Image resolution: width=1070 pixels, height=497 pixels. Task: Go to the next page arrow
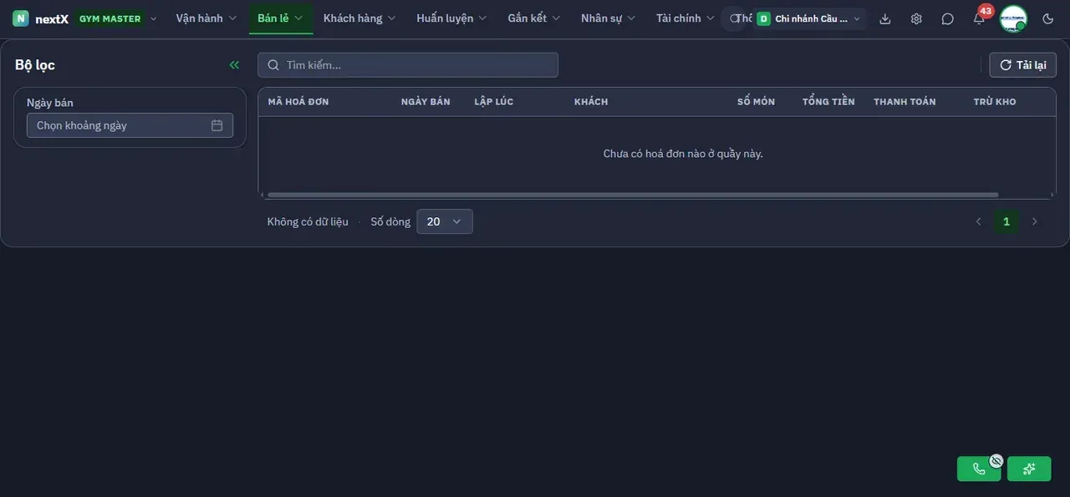pyautogui.click(x=1035, y=221)
